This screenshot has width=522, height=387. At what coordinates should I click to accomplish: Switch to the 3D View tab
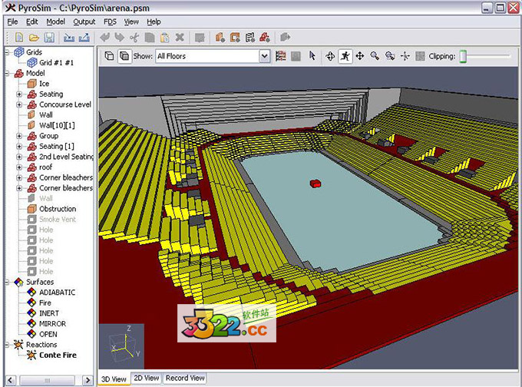coord(114,379)
